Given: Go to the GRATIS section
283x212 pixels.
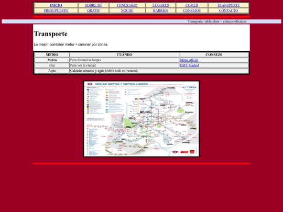Looking at the screenshot, I should pyautogui.click(x=93, y=10).
